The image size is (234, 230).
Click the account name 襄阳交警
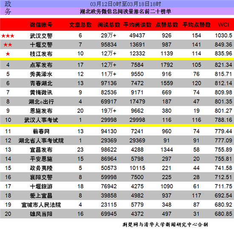click(41, 177)
